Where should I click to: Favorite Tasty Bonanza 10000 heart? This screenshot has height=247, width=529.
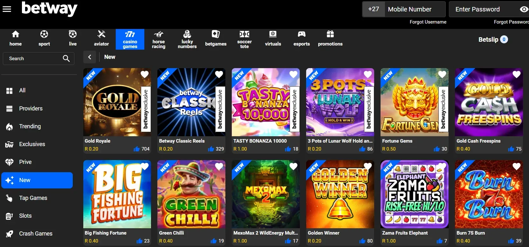tap(293, 74)
